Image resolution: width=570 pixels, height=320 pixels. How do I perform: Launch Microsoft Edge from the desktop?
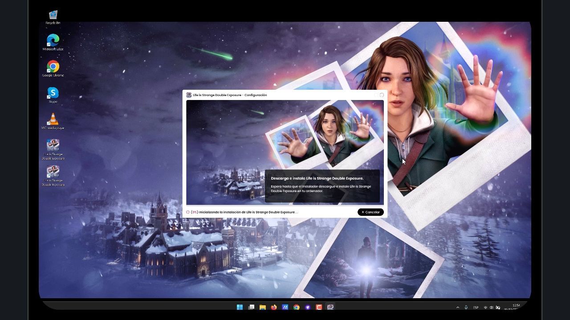click(x=53, y=43)
